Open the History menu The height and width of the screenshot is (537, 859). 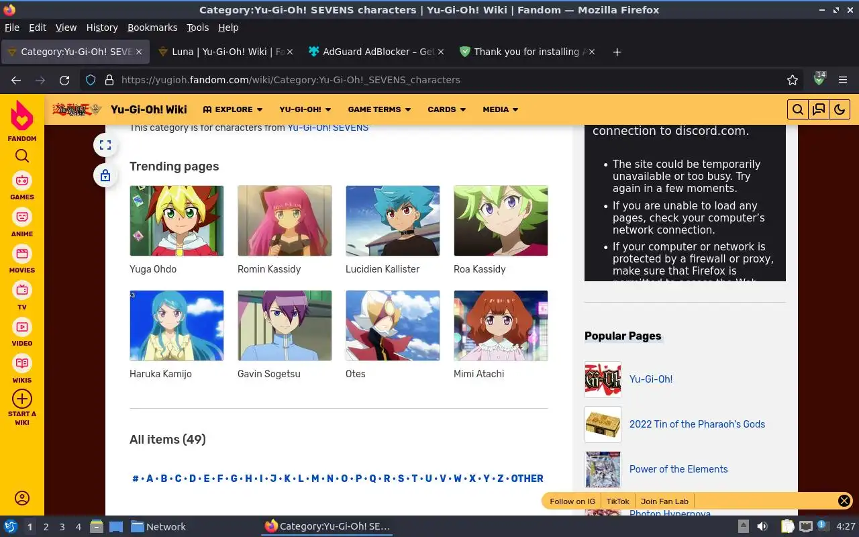tap(102, 28)
